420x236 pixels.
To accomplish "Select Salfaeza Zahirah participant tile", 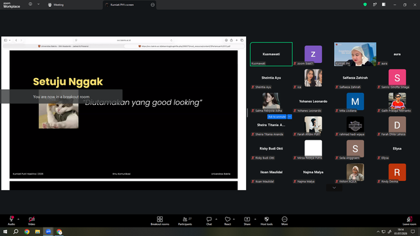I will point(355,77).
